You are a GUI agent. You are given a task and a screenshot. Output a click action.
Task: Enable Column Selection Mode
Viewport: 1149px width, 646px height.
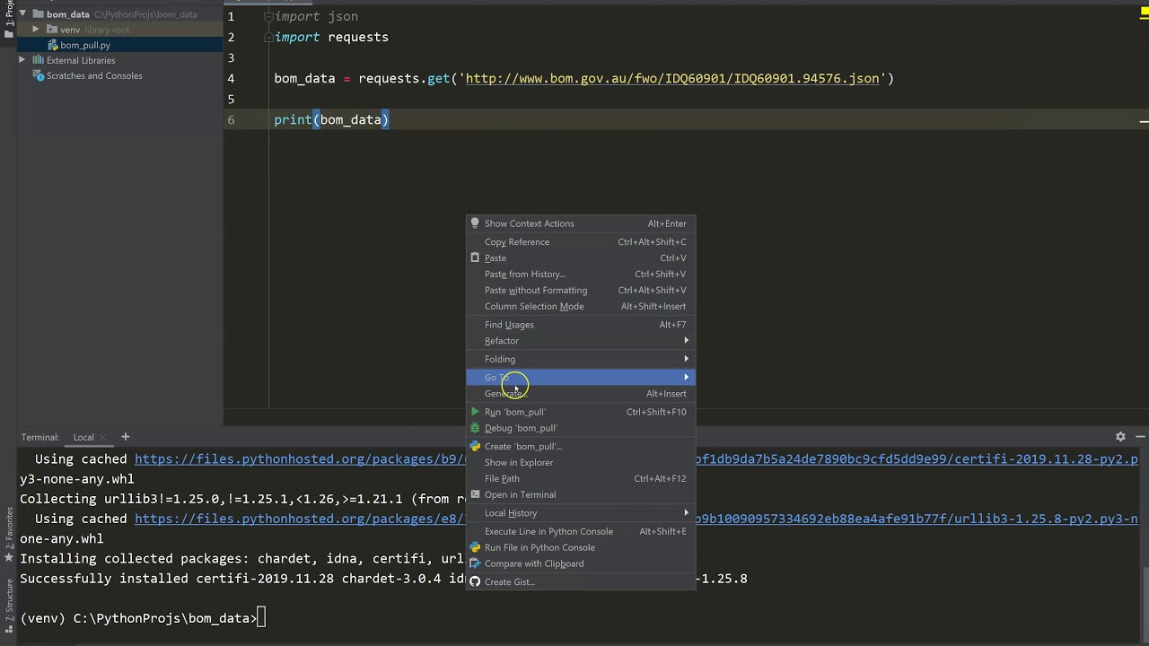[x=580, y=306]
